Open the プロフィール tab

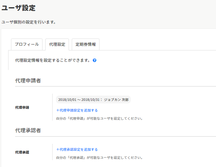click(x=27, y=44)
